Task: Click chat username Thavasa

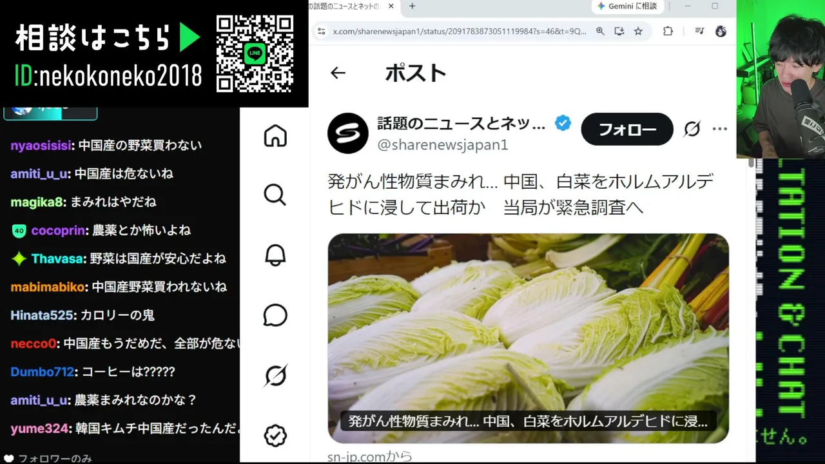Action: (x=57, y=259)
